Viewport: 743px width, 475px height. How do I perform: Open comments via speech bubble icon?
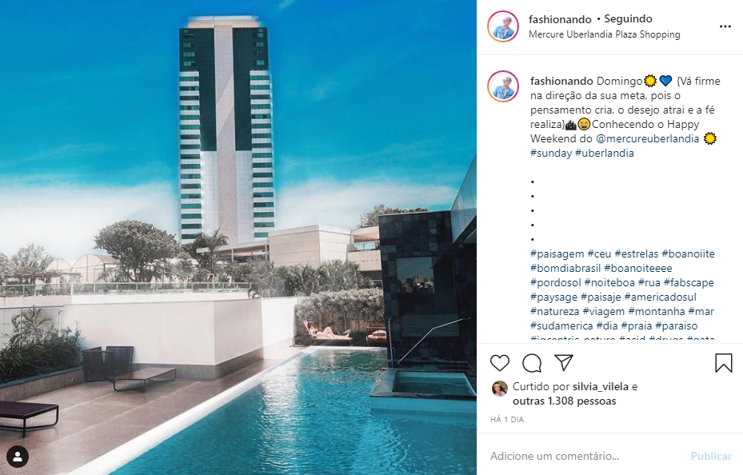pyautogui.click(x=532, y=363)
